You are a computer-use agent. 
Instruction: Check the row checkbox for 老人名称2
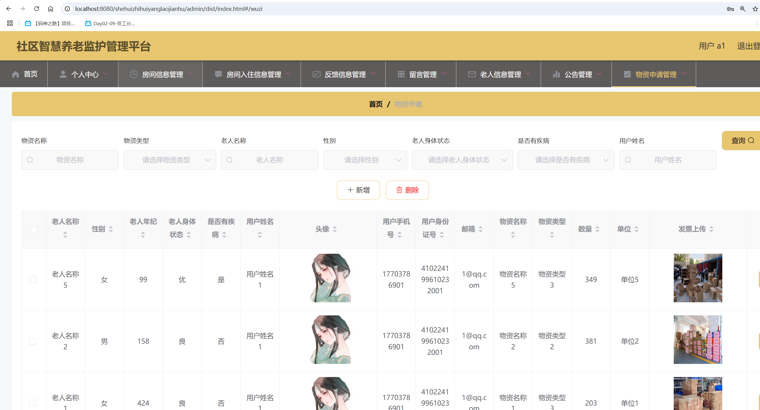click(33, 341)
